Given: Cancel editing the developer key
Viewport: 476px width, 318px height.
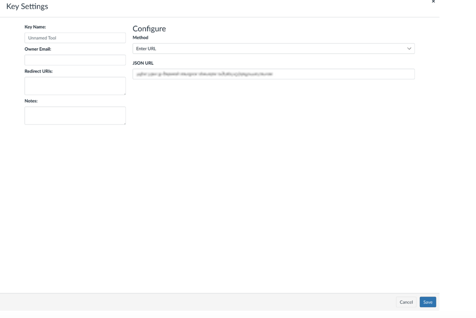Looking at the screenshot, I should [406, 302].
